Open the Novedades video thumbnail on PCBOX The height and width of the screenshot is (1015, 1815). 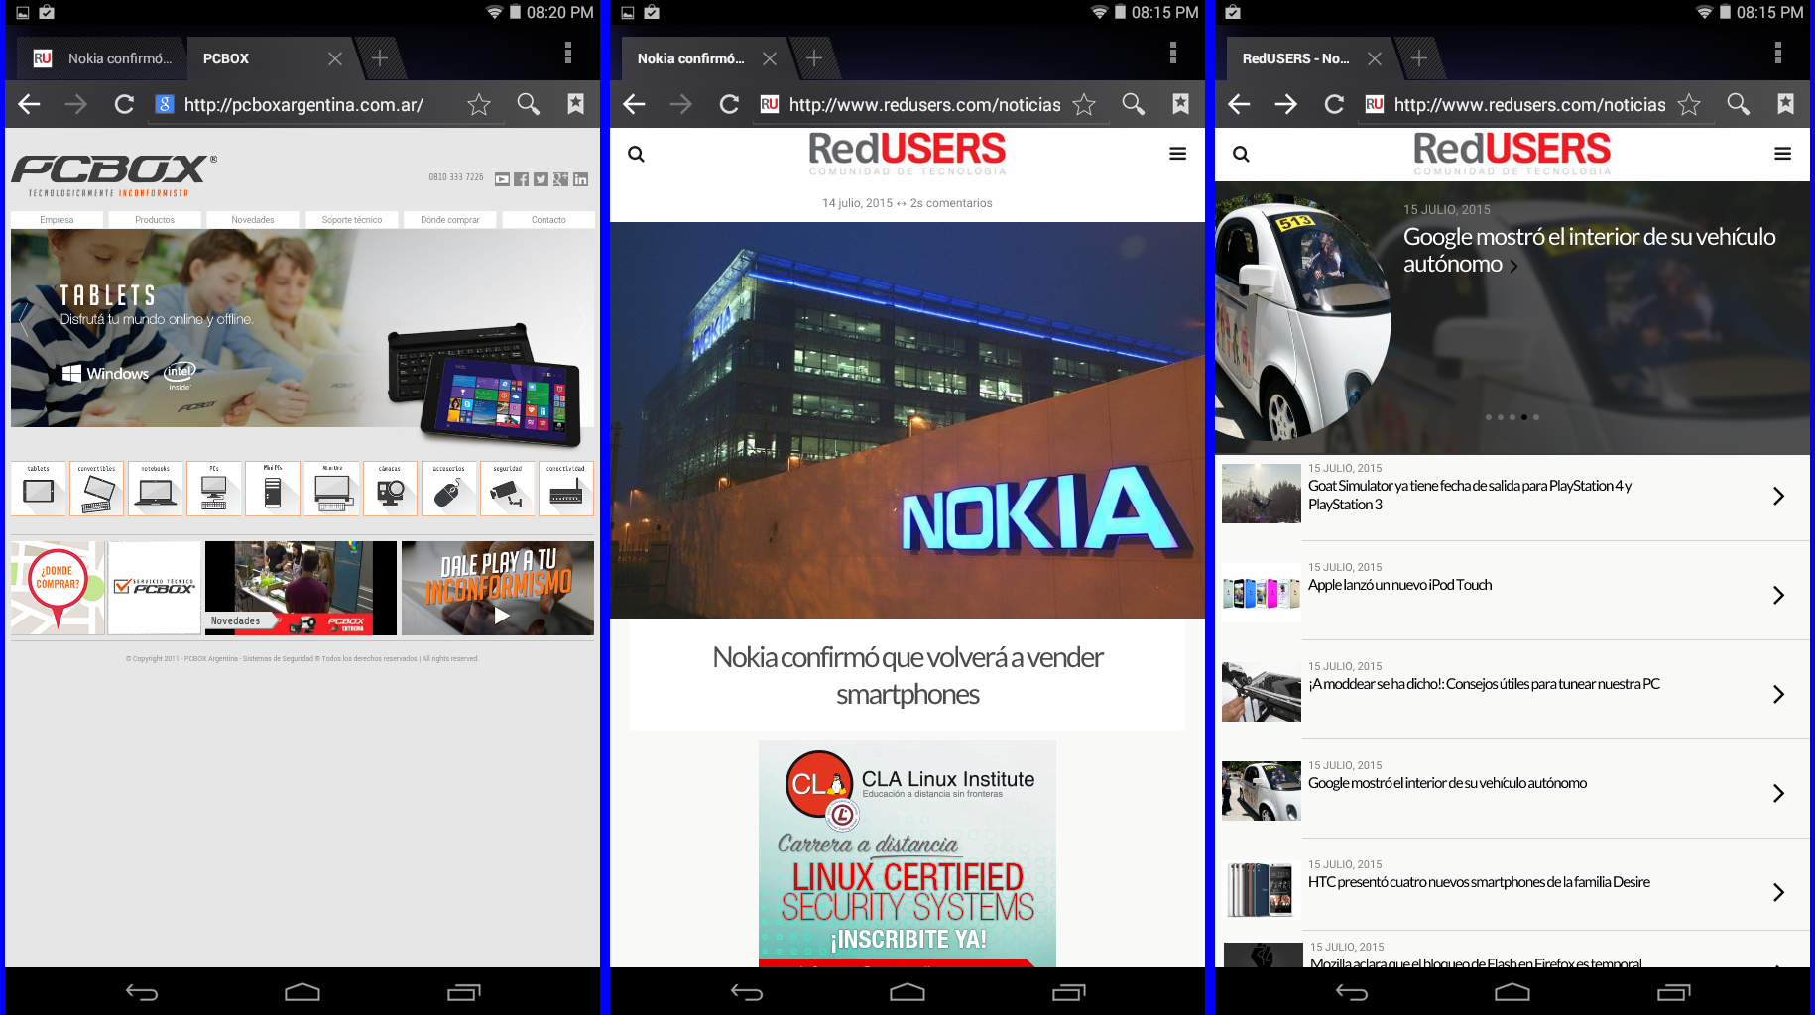[x=301, y=588]
